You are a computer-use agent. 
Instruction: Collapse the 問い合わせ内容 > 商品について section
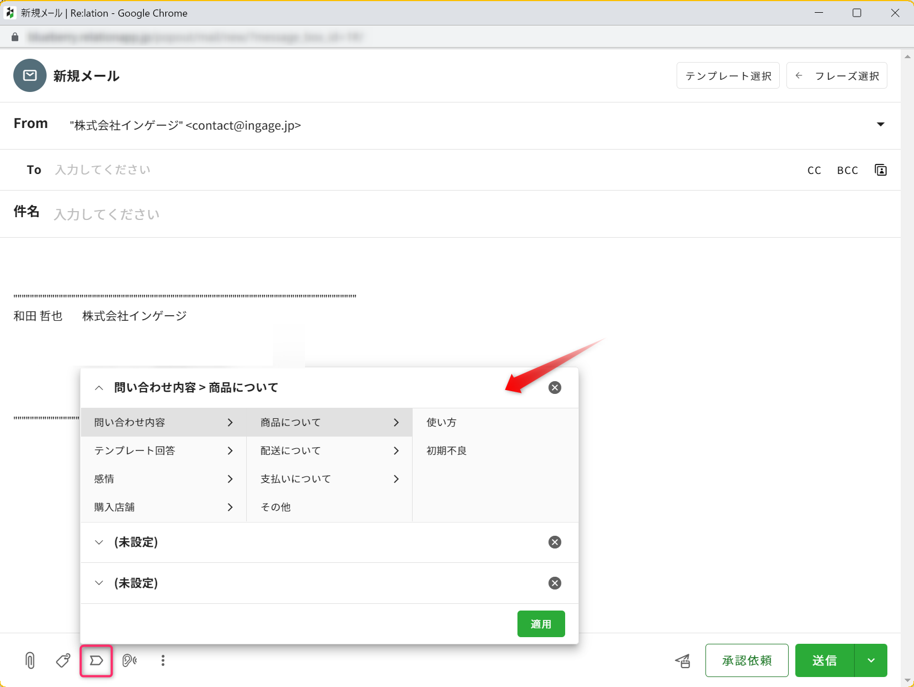(99, 388)
